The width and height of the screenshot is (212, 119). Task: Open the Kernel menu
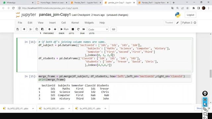(x=75, y=23)
